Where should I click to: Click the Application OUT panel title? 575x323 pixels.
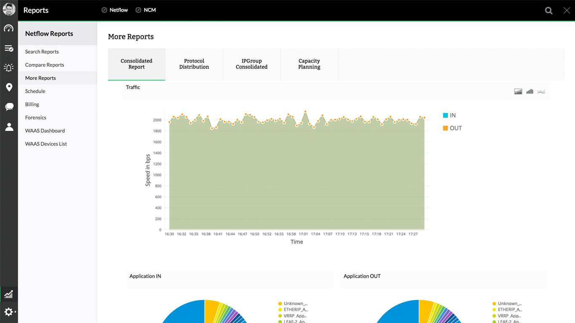pos(362,276)
